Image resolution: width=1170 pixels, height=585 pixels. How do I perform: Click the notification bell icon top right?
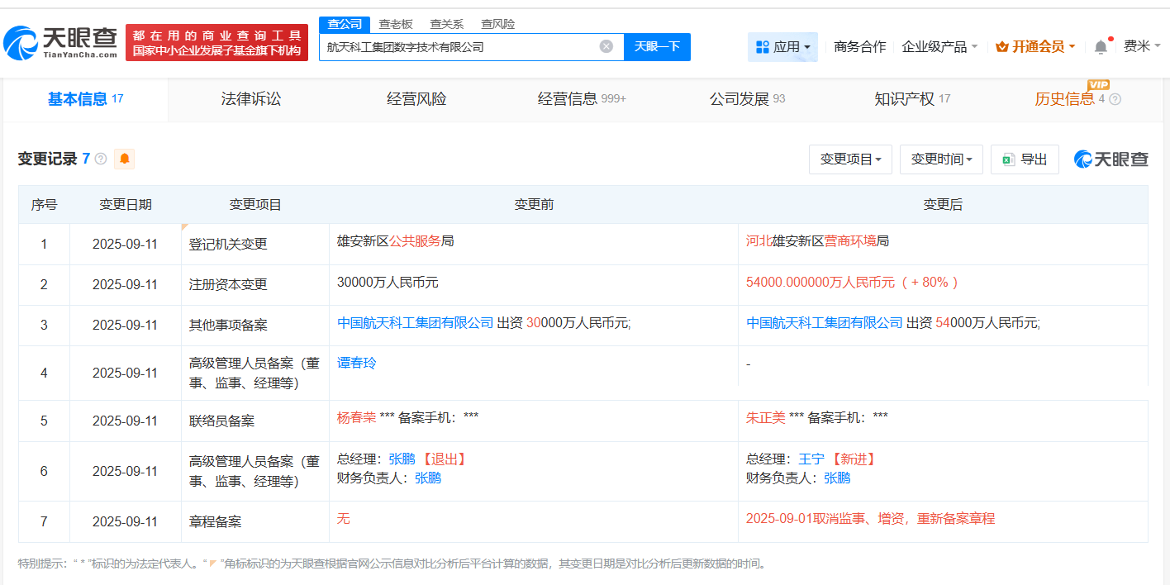1100,46
